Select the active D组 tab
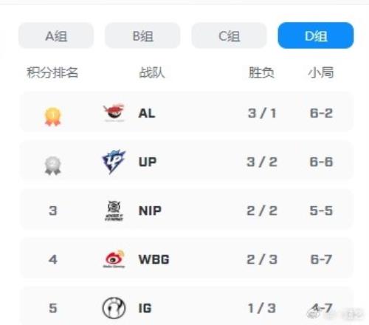 point(316,35)
